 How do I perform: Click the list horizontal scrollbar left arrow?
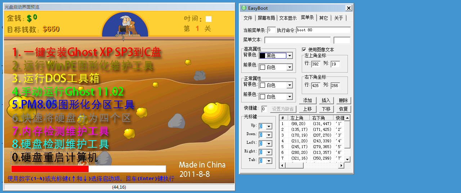[x=282, y=165]
